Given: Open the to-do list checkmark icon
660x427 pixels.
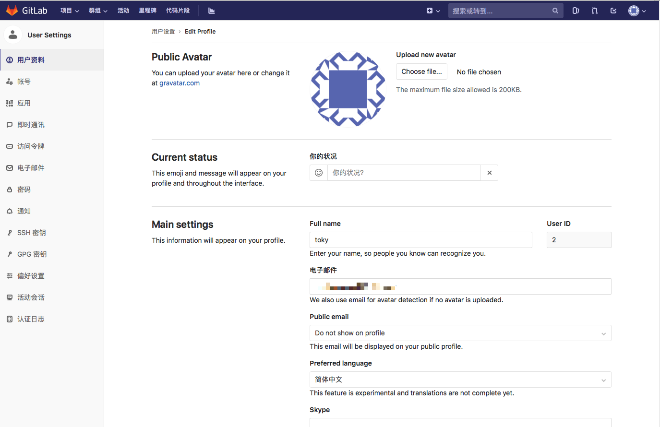Looking at the screenshot, I should (613, 11).
